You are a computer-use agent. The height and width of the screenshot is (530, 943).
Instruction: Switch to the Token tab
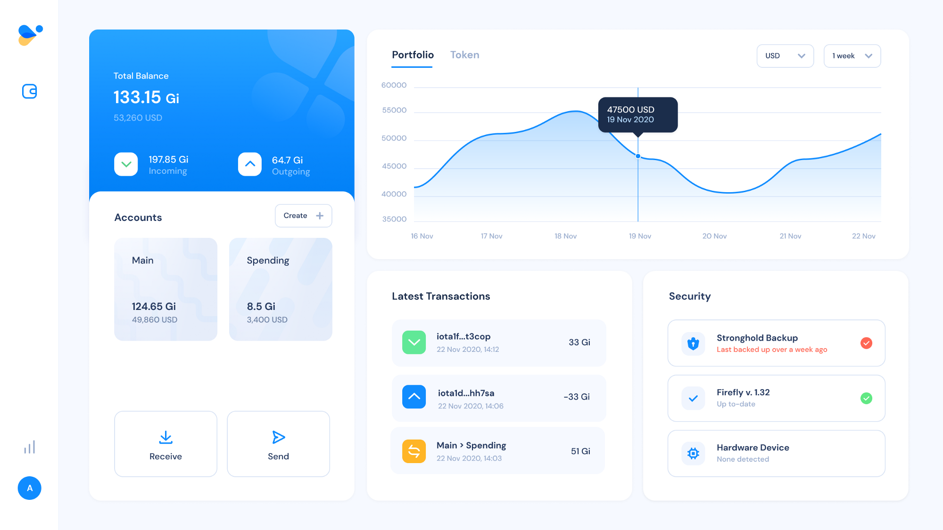465,55
